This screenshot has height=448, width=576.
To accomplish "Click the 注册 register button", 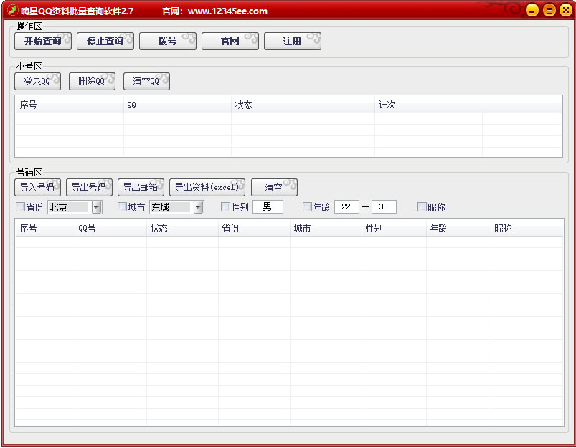I will (x=292, y=42).
